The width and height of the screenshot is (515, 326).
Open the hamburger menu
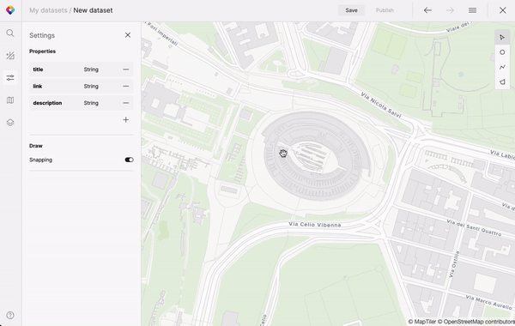coord(472,10)
